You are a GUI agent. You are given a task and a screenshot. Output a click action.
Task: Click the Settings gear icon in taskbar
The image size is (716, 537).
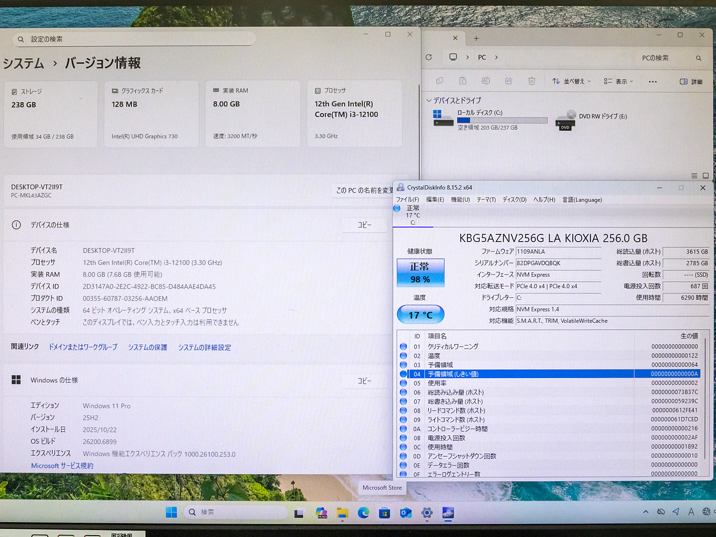[x=427, y=513]
